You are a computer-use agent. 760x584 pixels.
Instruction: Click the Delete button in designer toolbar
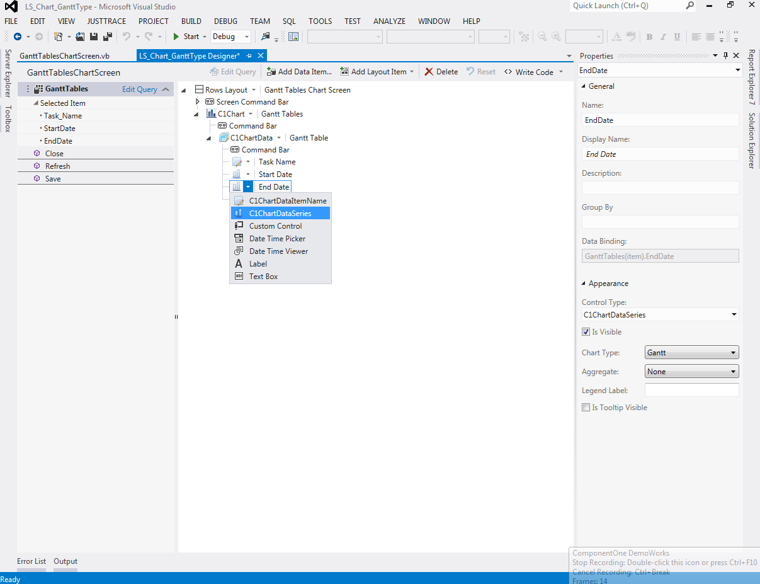[x=441, y=72]
